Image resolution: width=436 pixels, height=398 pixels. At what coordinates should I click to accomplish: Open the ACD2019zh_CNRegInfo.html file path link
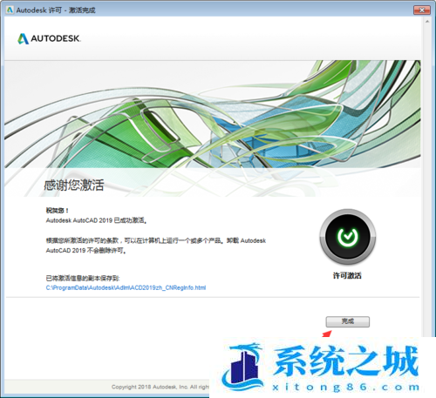point(126,287)
